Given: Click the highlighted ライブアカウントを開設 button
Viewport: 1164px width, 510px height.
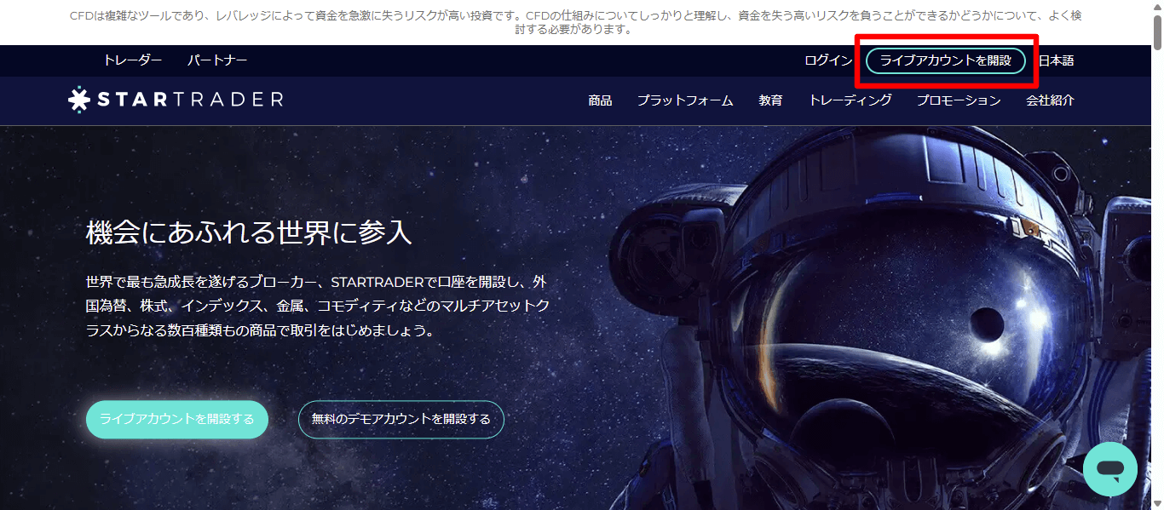Looking at the screenshot, I should click(946, 60).
